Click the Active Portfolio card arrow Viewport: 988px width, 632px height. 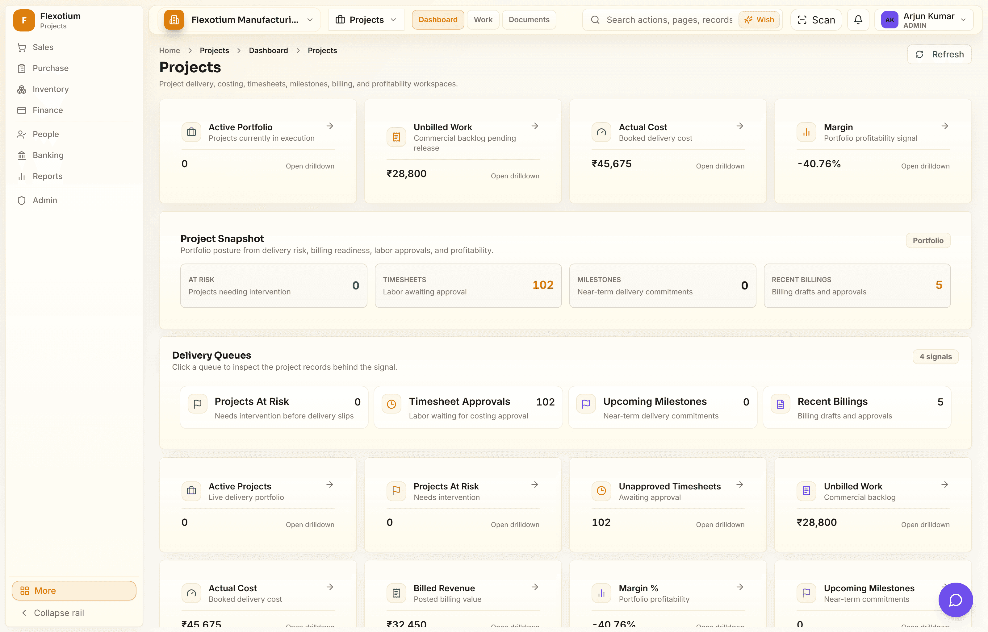(330, 126)
